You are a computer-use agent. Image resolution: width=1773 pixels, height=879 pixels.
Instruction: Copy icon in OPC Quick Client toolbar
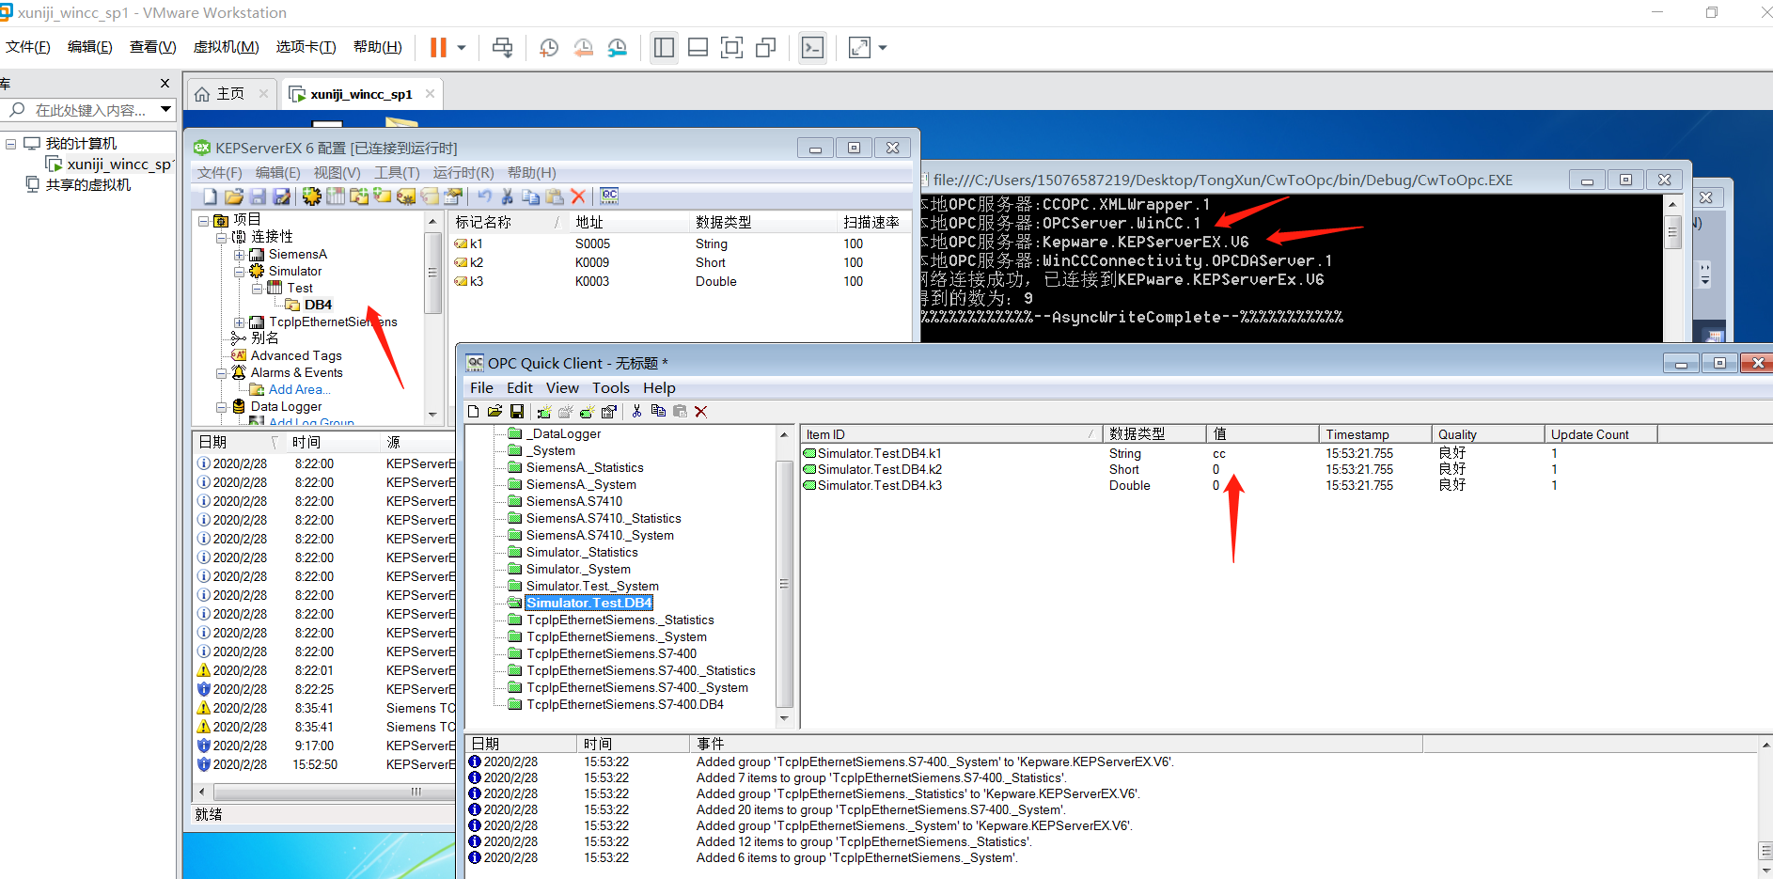coord(658,412)
